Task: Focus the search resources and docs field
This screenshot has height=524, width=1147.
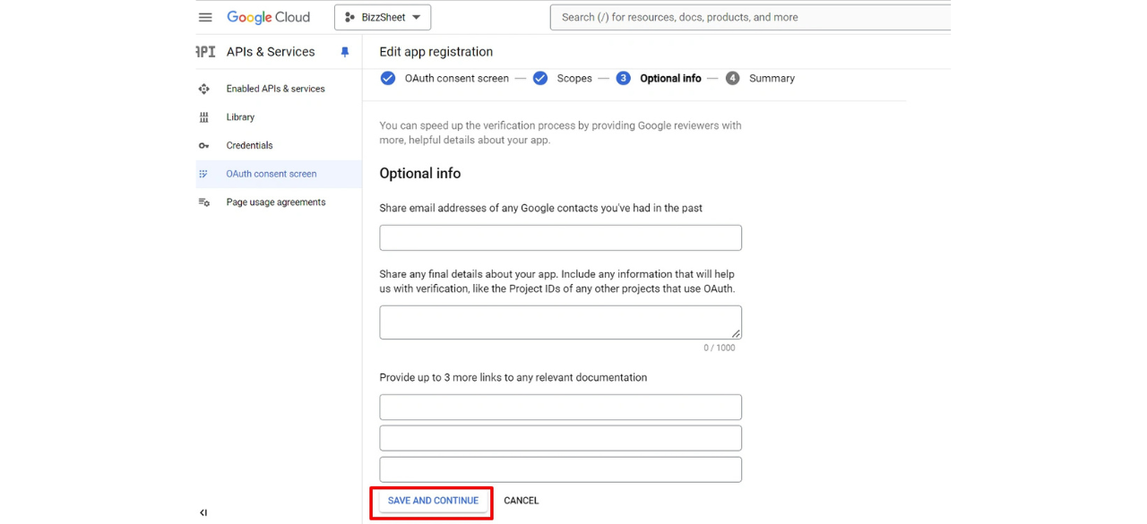Action: (750, 17)
